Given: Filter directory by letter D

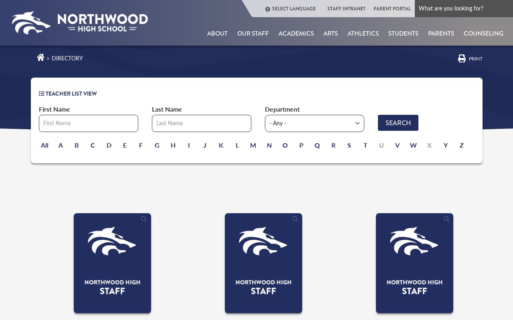Looking at the screenshot, I should 109,145.
